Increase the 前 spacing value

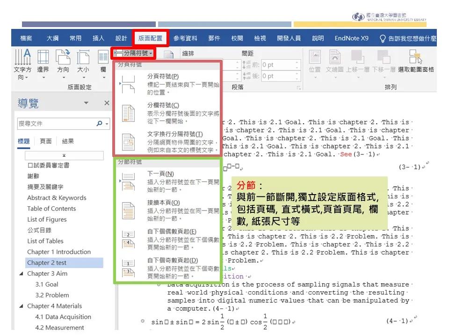tap(297, 63)
